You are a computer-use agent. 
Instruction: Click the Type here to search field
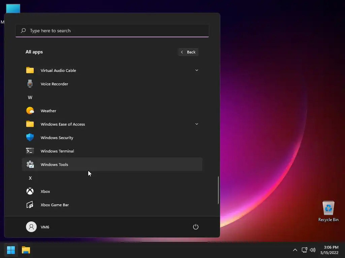(x=112, y=31)
